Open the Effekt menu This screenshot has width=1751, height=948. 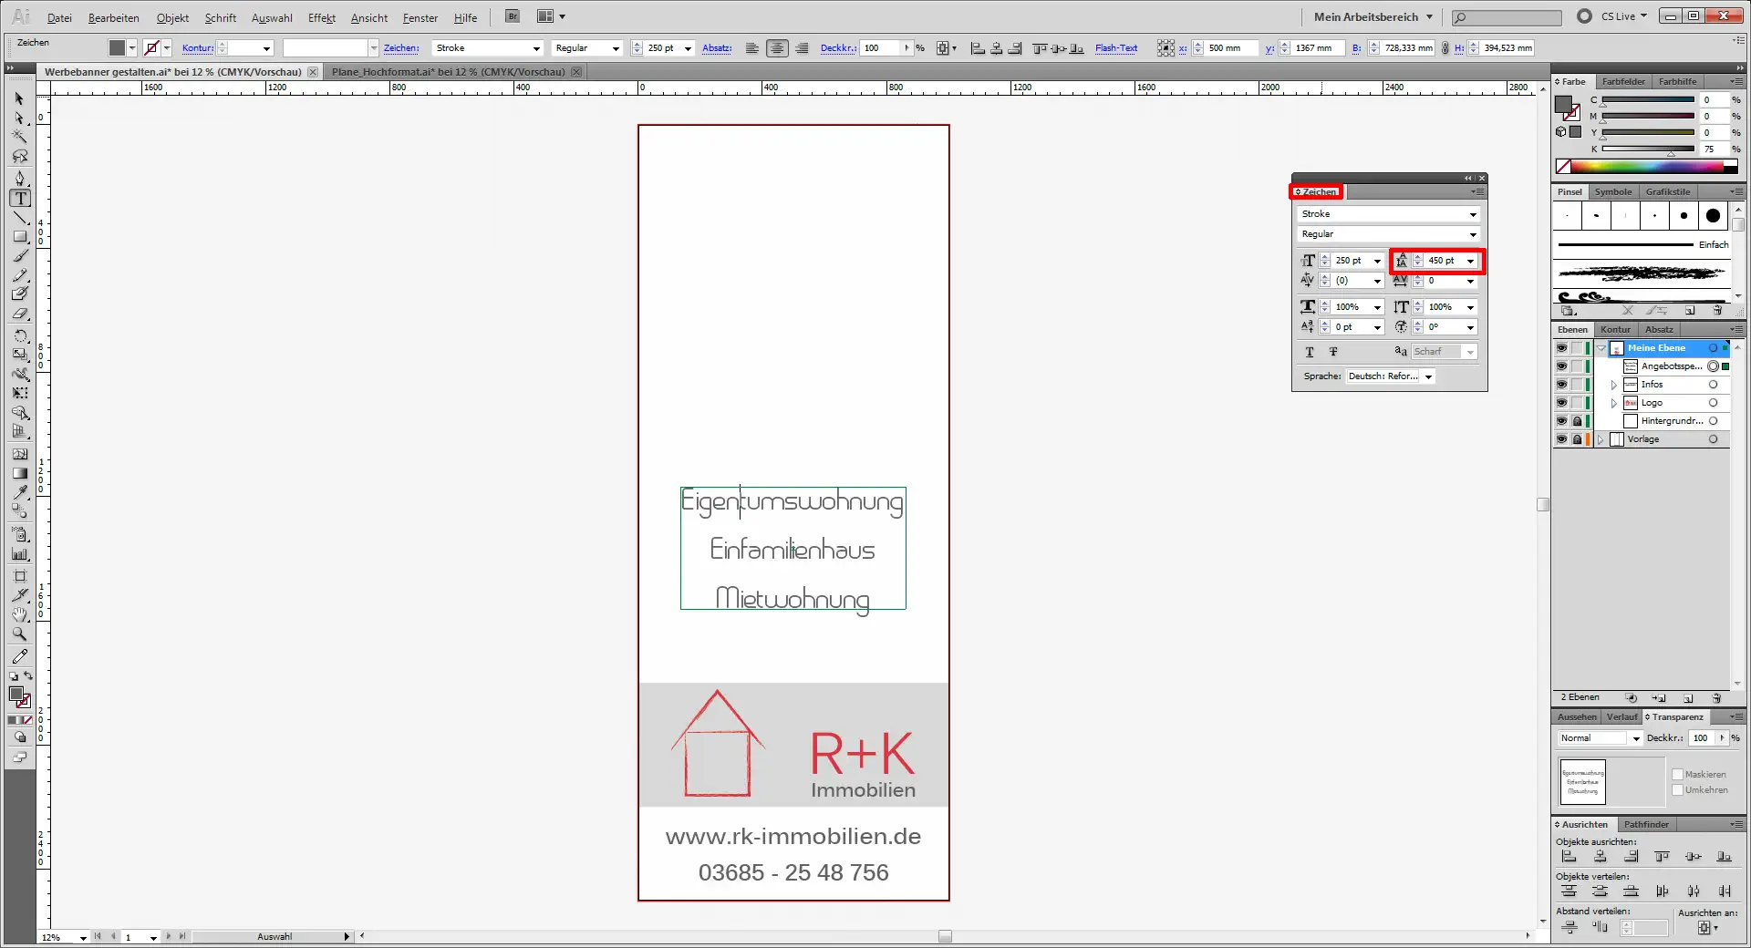321,17
